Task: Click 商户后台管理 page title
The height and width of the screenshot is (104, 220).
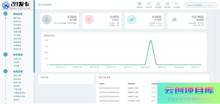Action: pos(45,5)
